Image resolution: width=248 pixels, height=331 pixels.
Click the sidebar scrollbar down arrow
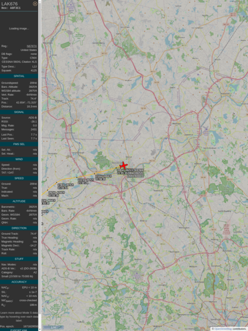pos(40,329)
